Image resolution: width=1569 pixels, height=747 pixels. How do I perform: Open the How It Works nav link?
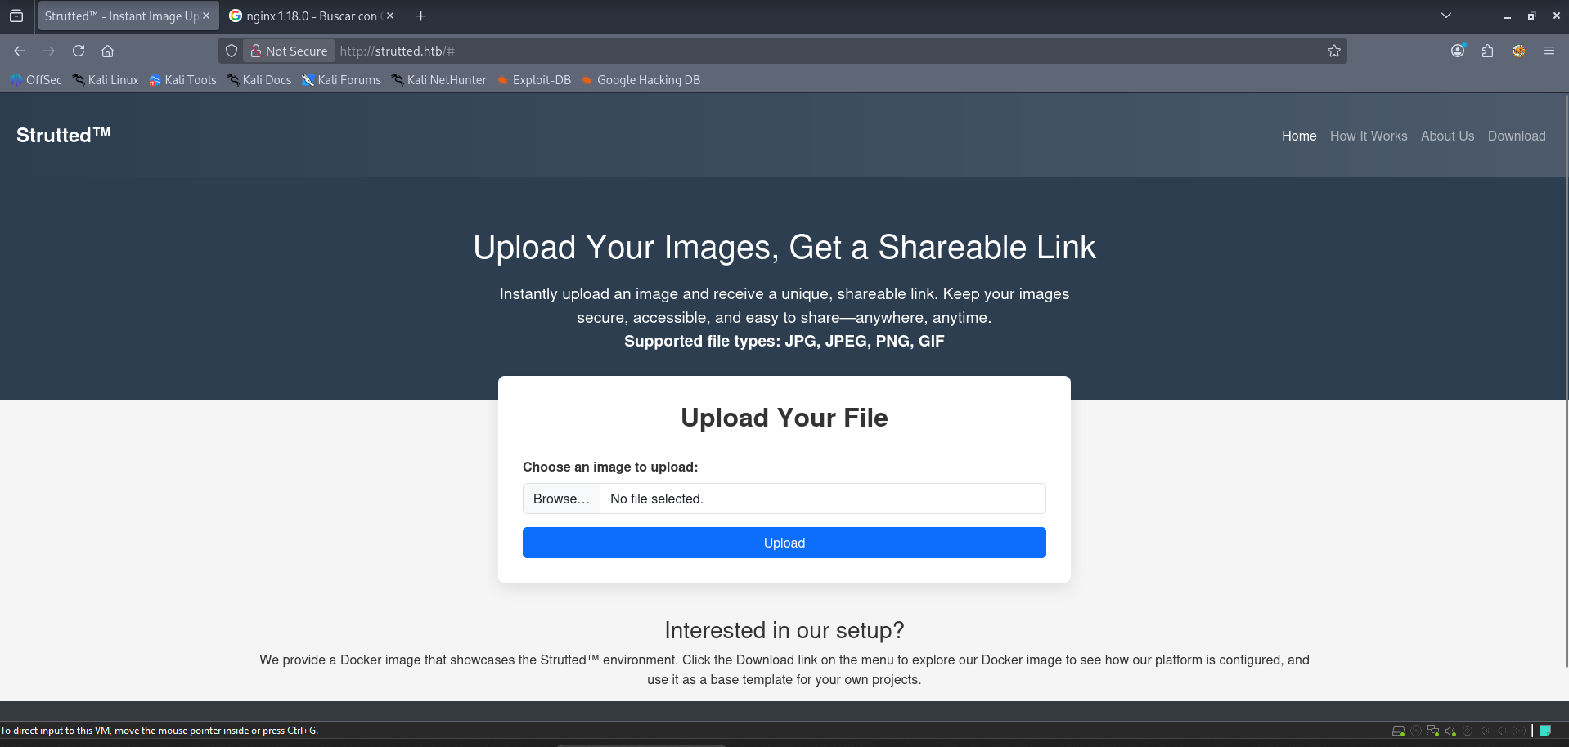click(x=1368, y=136)
